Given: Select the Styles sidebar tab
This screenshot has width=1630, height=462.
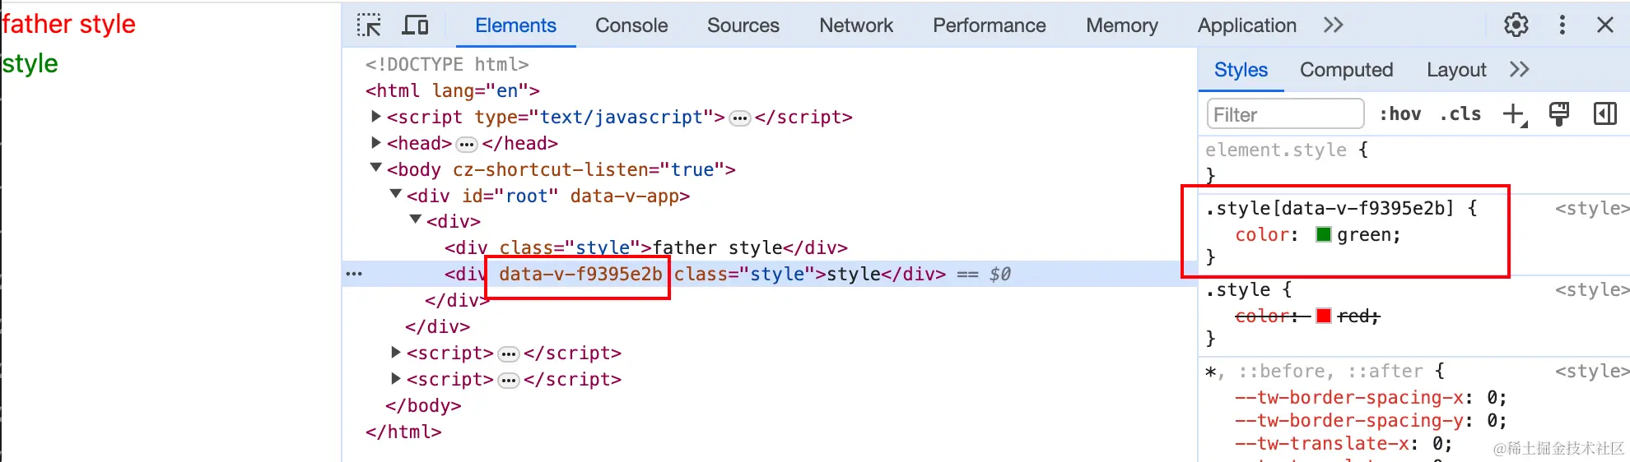Looking at the screenshot, I should [1241, 70].
